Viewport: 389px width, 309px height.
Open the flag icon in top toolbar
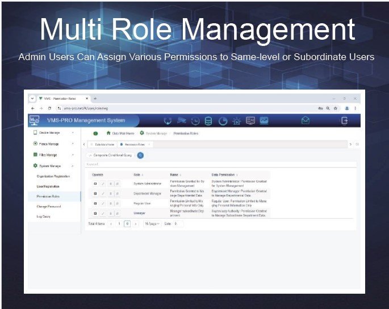pyautogui.click(x=182, y=121)
